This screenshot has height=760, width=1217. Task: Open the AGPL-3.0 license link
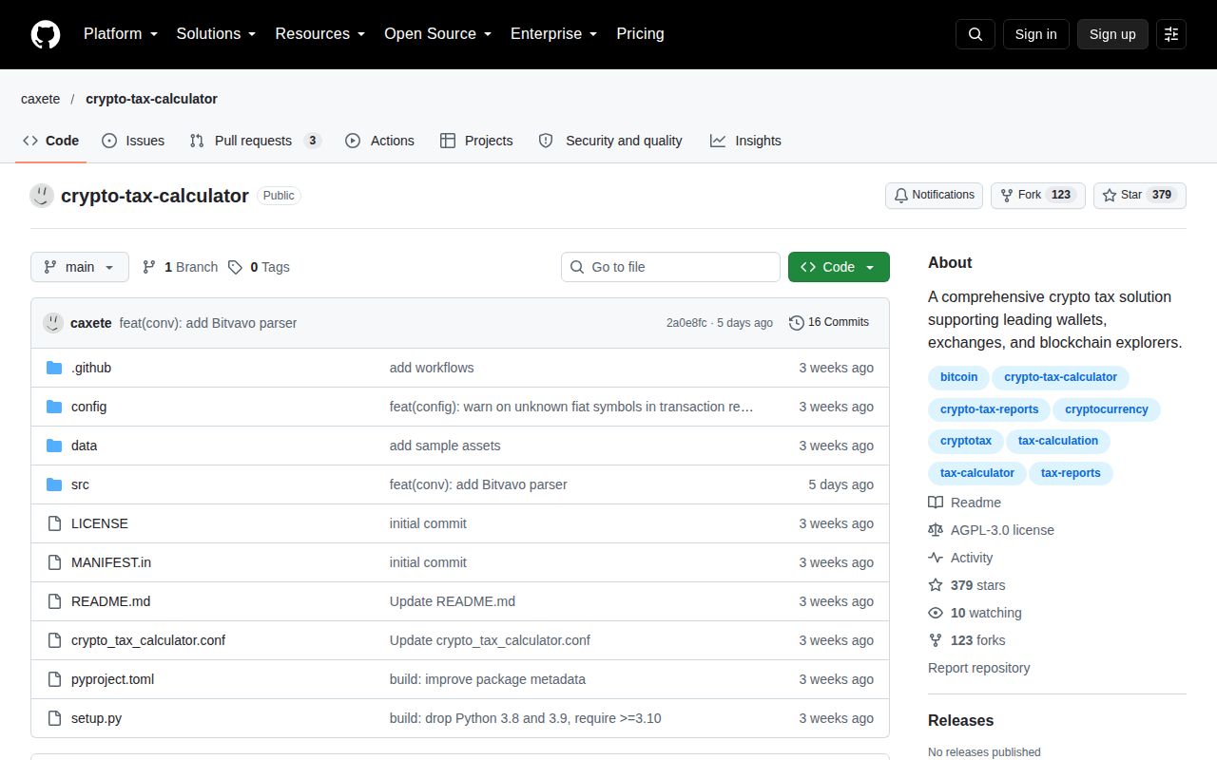tap(1002, 530)
